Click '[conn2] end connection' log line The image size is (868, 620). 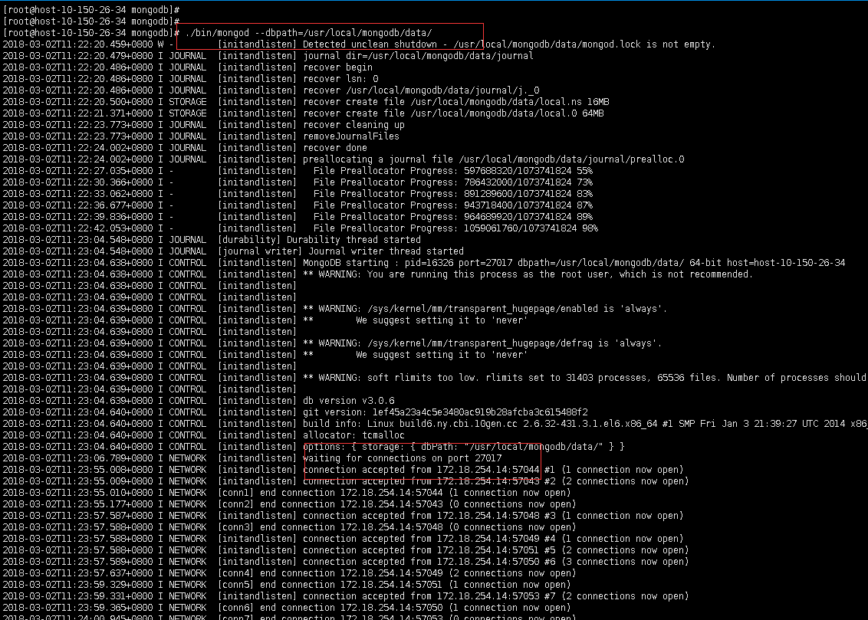[x=290, y=504]
